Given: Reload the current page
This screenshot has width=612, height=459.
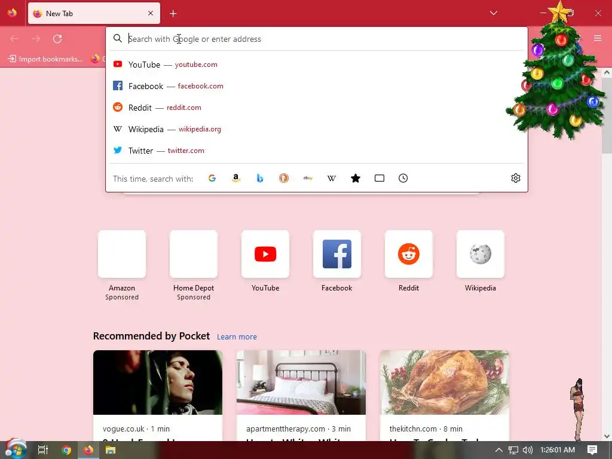Looking at the screenshot, I should (57, 39).
